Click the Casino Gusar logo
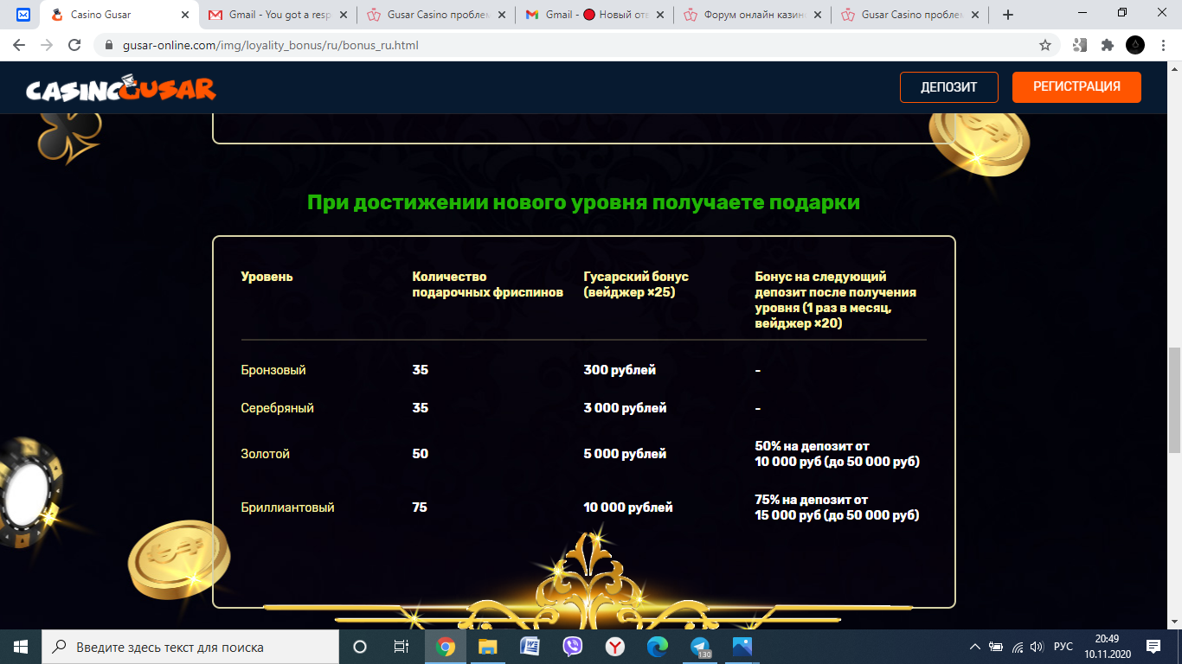1182x664 pixels. (121, 88)
